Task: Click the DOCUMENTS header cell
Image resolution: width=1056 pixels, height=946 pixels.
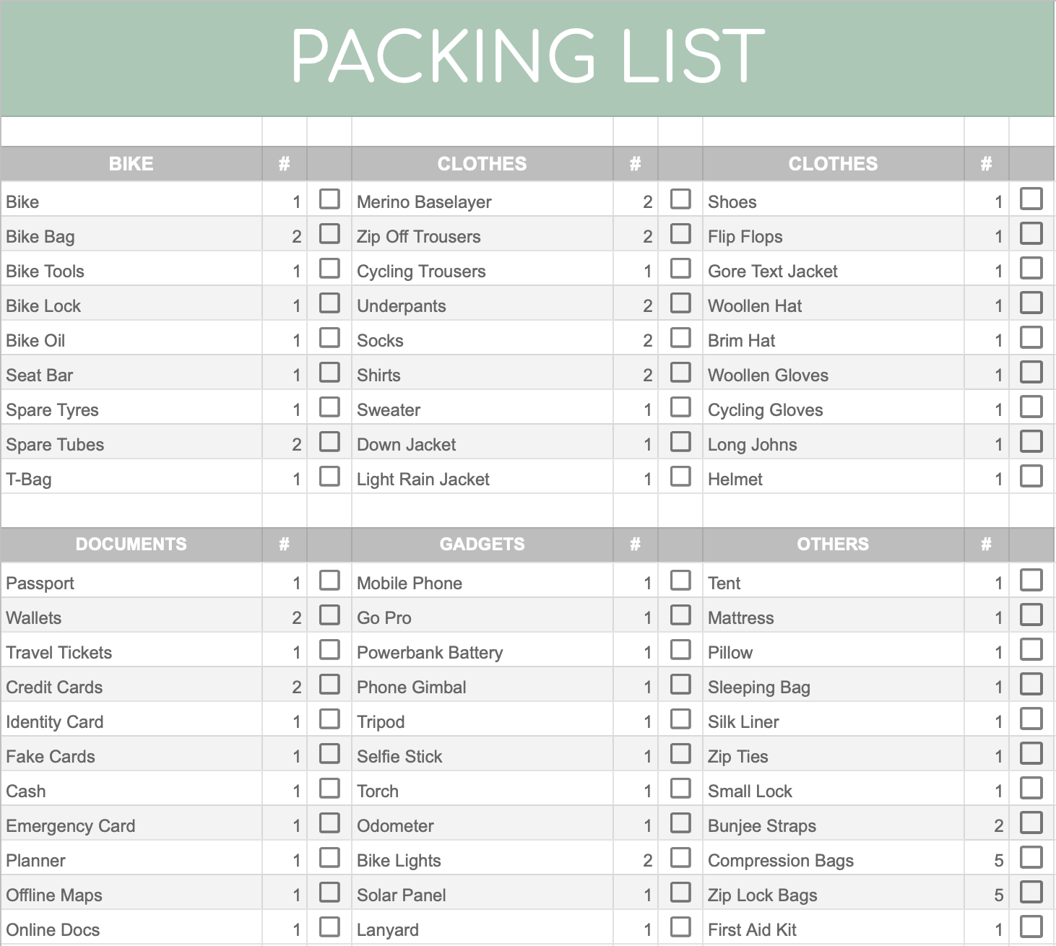Action: tap(131, 544)
